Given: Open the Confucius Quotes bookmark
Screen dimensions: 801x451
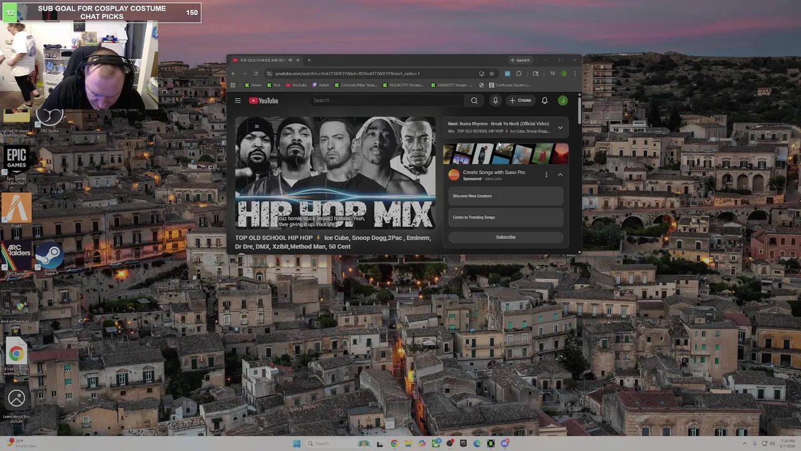Looking at the screenshot, I should (x=510, y=85).
